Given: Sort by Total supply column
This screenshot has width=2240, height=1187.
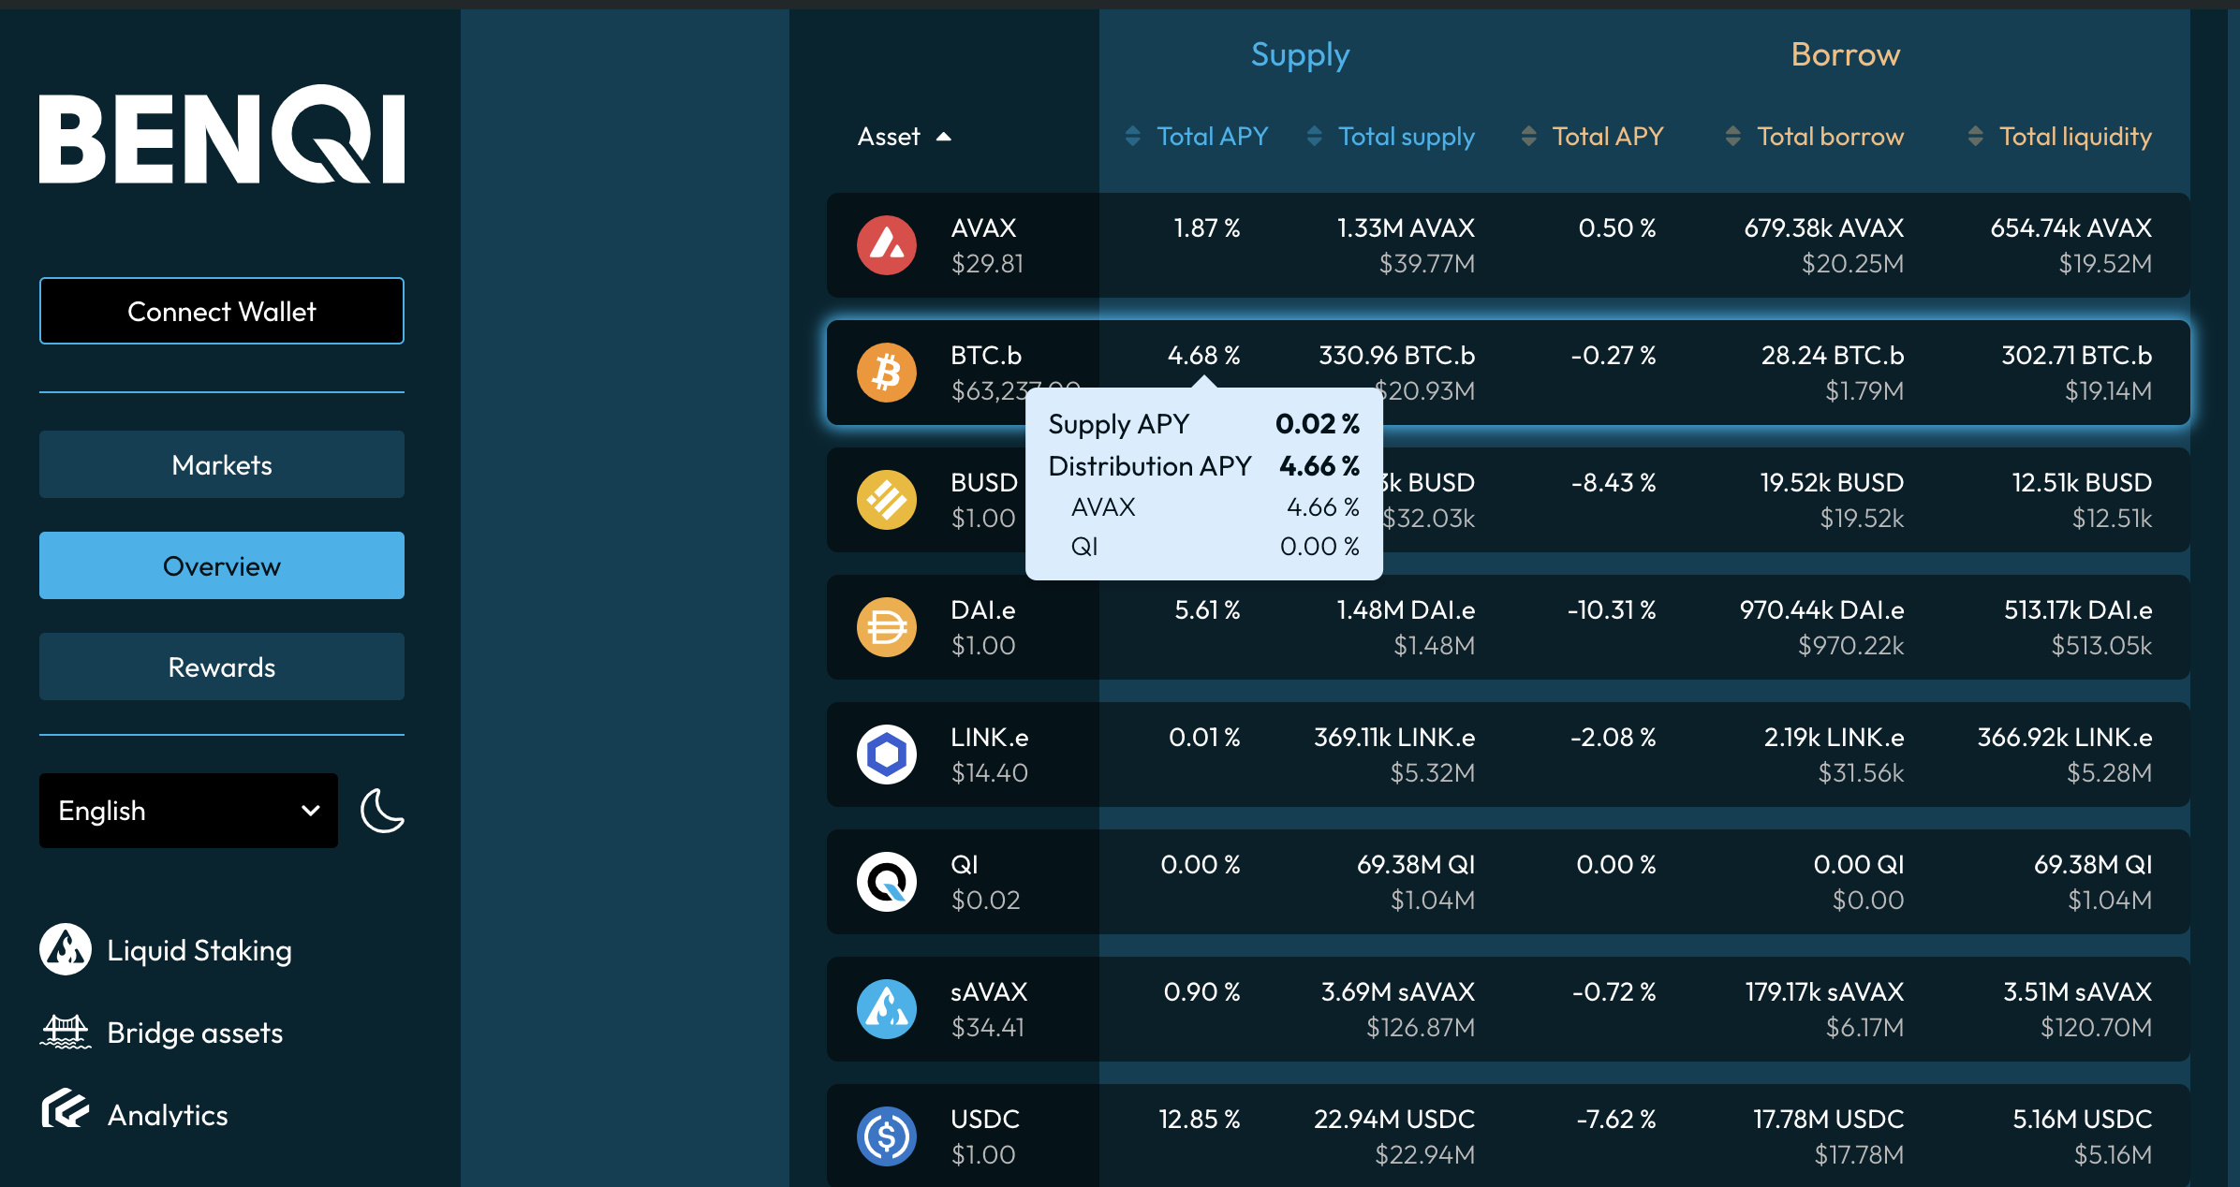Looking at the screenshot, I should (x=1392, y=137).
